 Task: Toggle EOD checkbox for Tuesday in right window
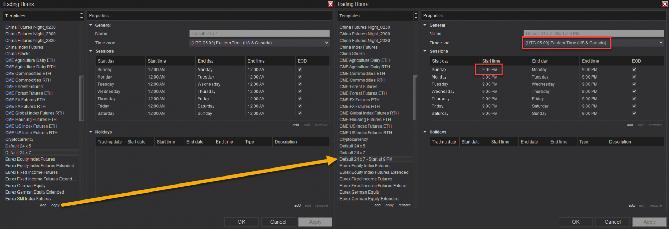pos(635,84)
